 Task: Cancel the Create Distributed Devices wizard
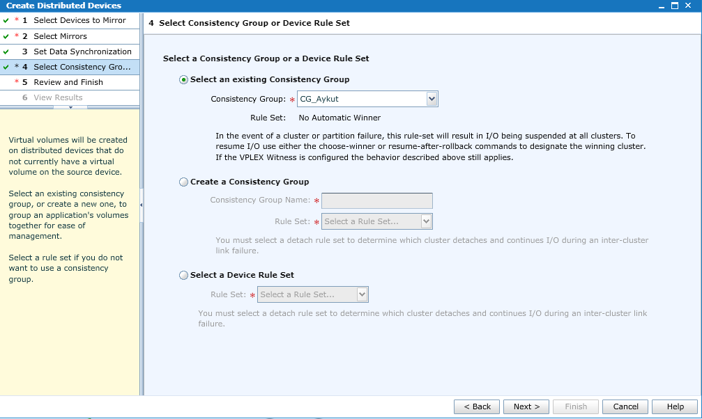point(625,406)
